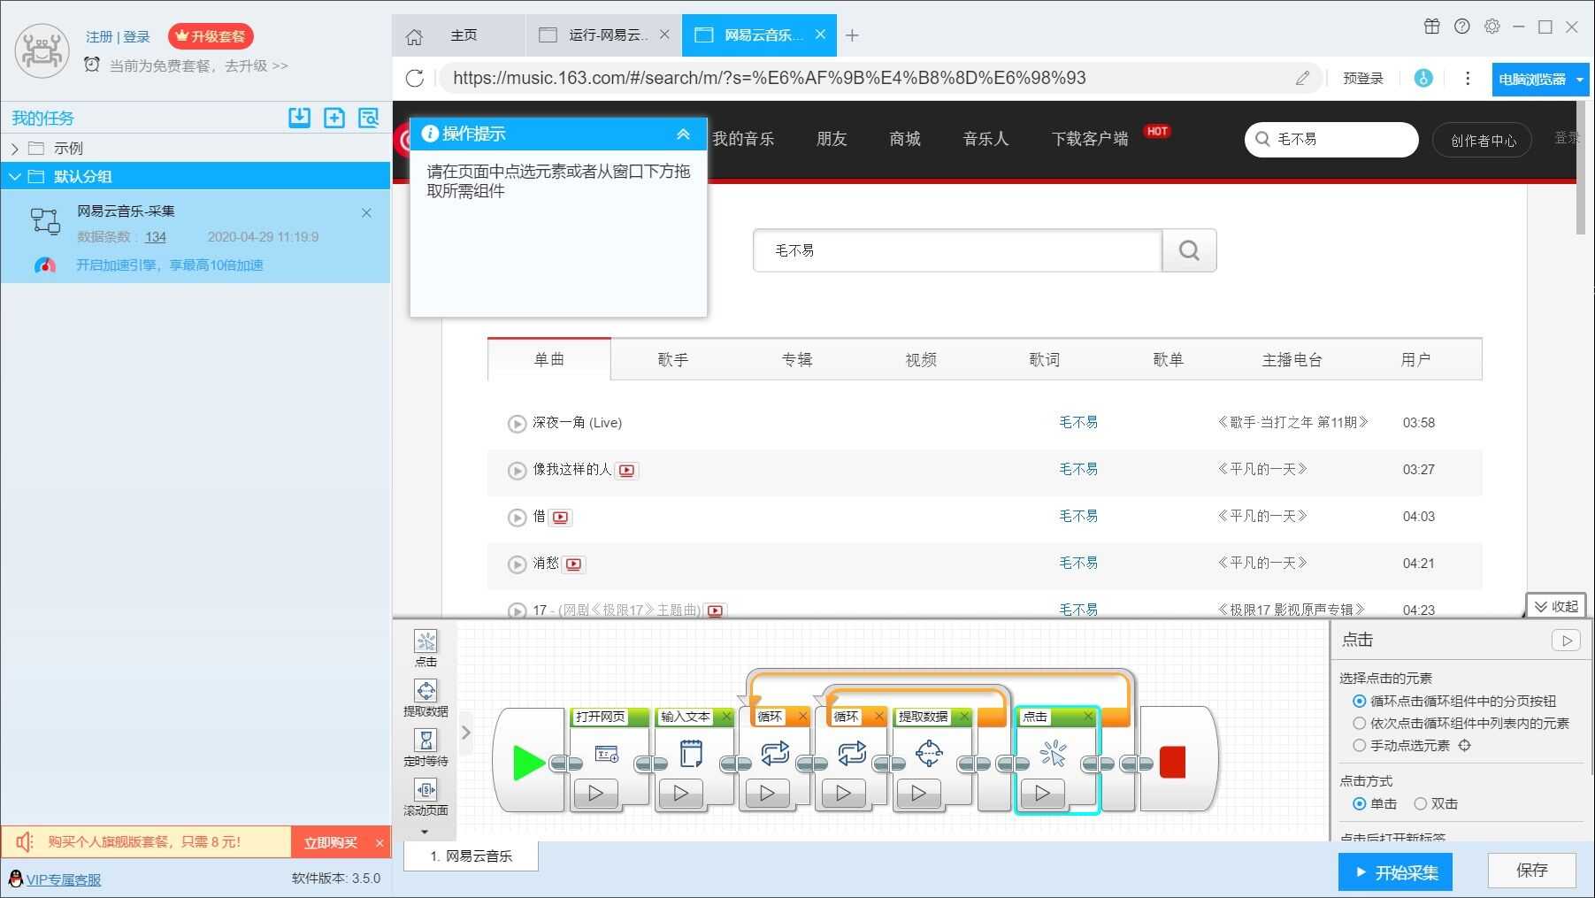Collapse the 默认分组 folder
The height and width of the screenshot is (898, 1595).
click(15, 177)
